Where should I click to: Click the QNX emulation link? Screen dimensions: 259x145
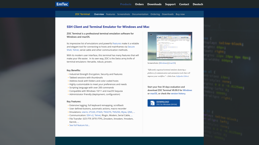point(130,112)
